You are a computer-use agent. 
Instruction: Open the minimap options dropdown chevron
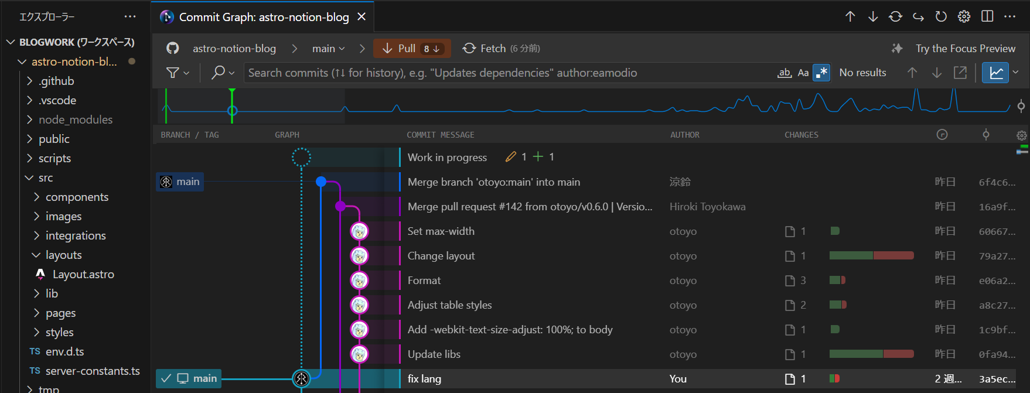point(1016,72)
